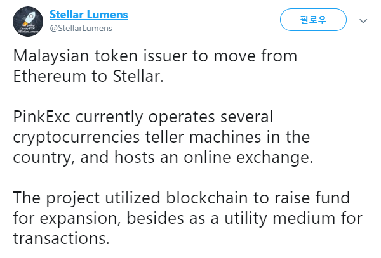
Task: Open the Stellar Lumens rocket profile avatar
Action: (28, 22)
